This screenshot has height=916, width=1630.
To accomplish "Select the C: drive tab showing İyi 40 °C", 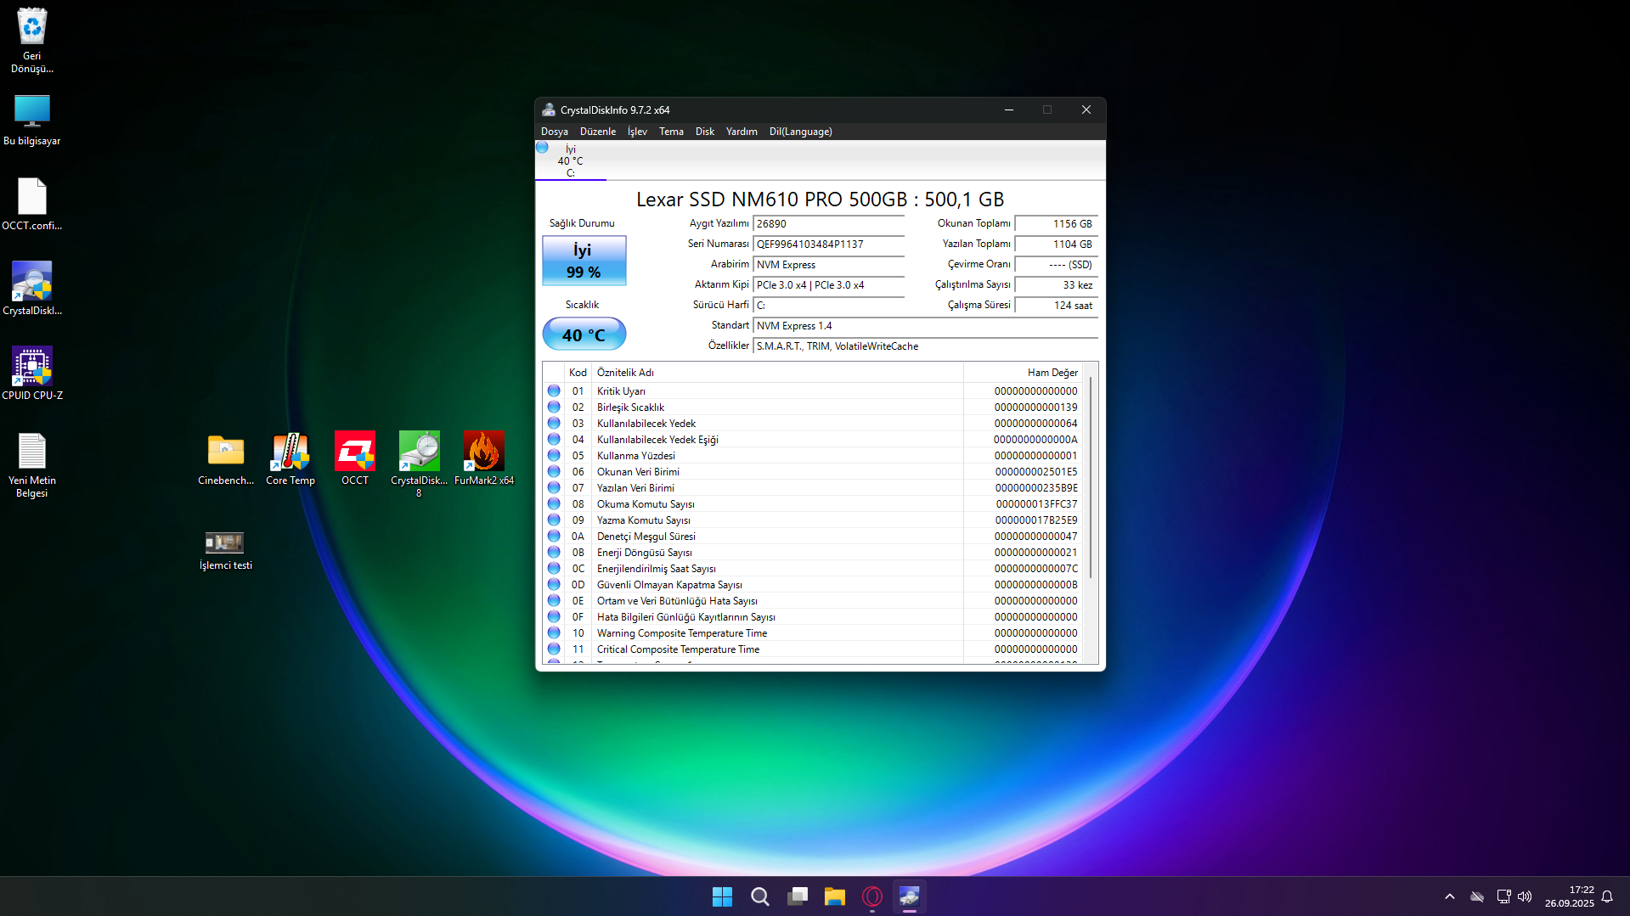I will pos(571,160).
